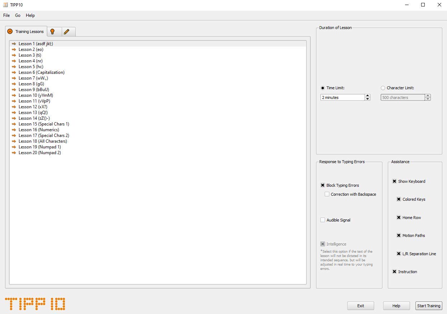Viewport: 447px width, 314px height.
Task: Toggle the Show Keyboard checkbox
Action: pyautogui.click(x=394, y=181)
